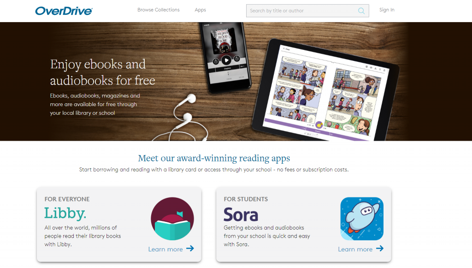Click the Enjoy ebooks and audiobooks for free headline

pyautogui.click(x=102, y=72)
